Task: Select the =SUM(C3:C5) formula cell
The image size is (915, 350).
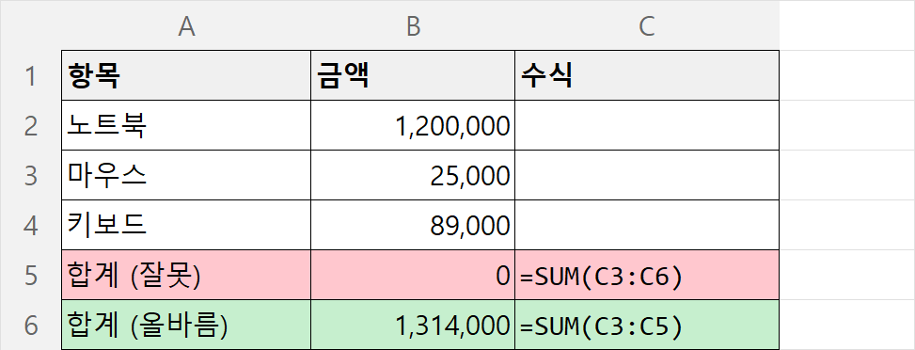Action: click(x=647, y=325)
